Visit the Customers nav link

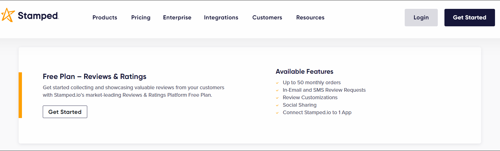tap(267, 17)
